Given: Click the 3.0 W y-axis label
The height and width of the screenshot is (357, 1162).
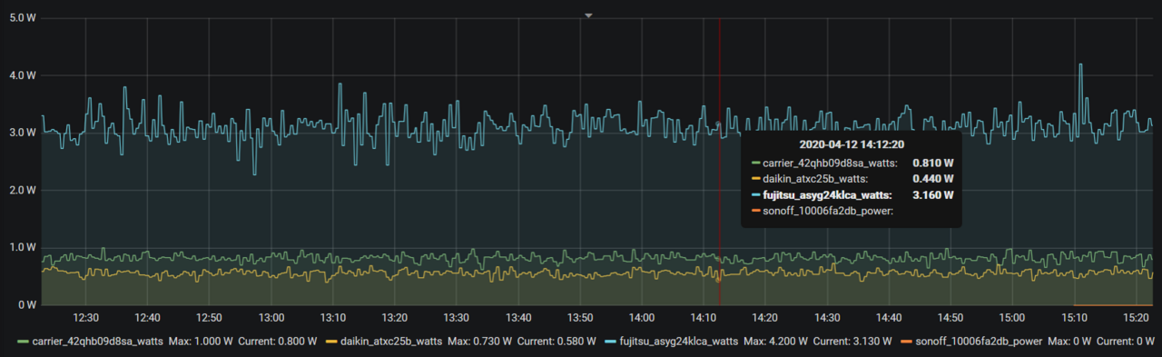Looking at the screenshot, I should 22,133.
